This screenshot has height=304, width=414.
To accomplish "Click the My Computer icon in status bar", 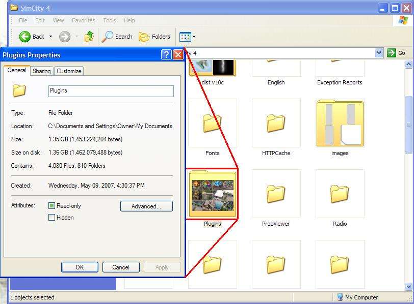I will point(340,297).
